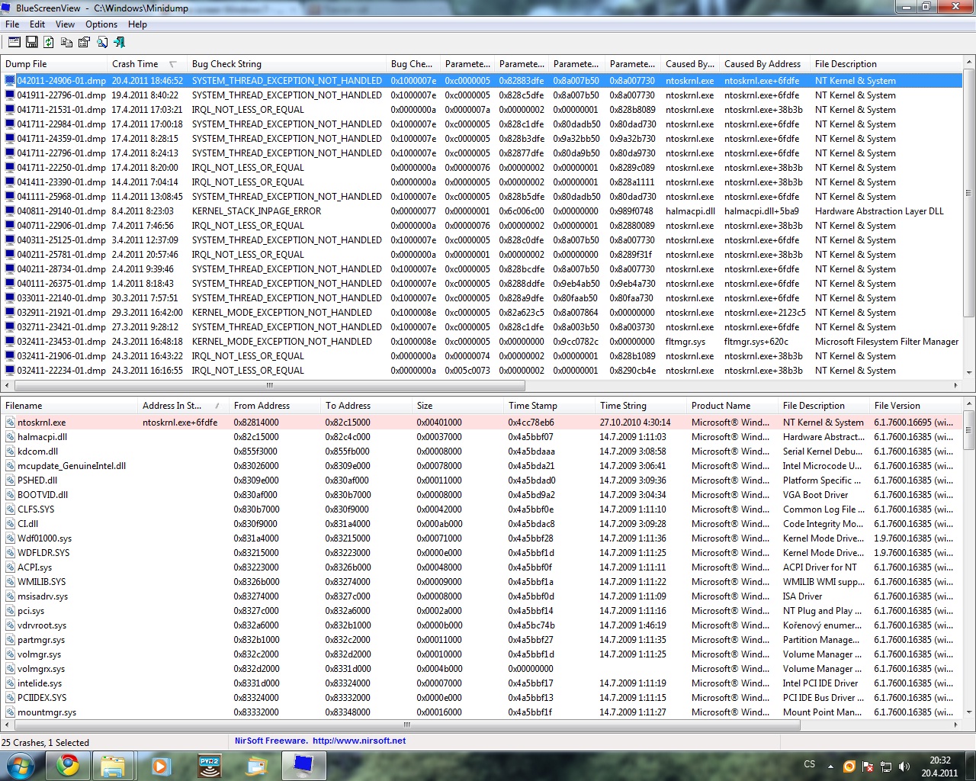The width and height of the screenshot is (976, 781).
Task: Open the media player taskbar icon
Action: point(161,765)
